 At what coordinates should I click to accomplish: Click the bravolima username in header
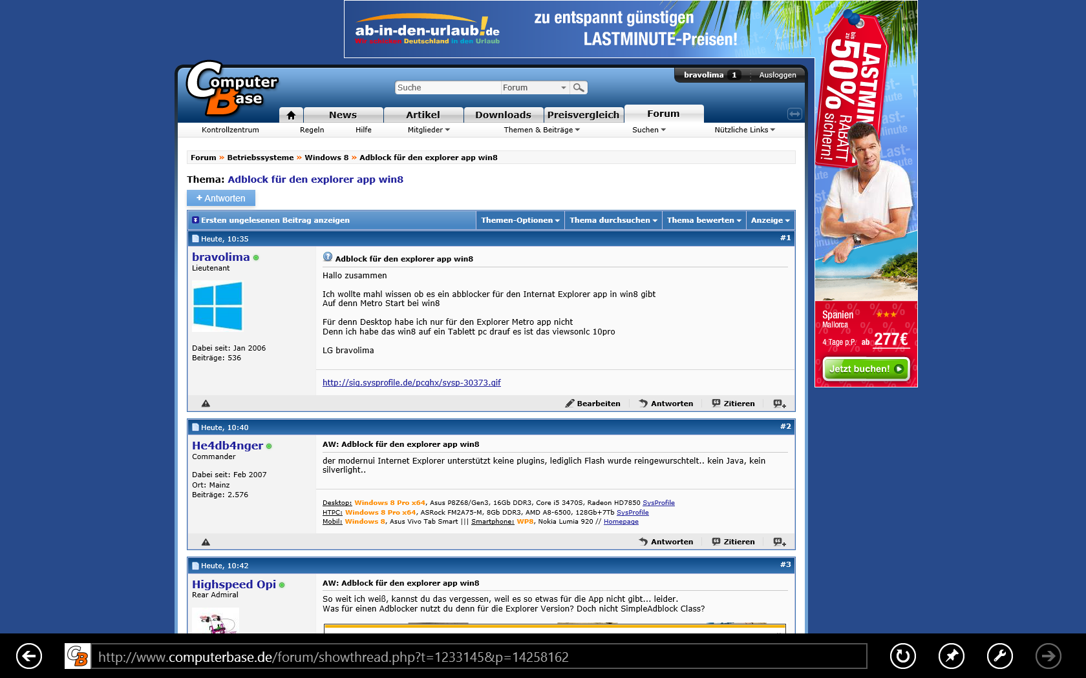pyautogui.click(x=703, y=75)
